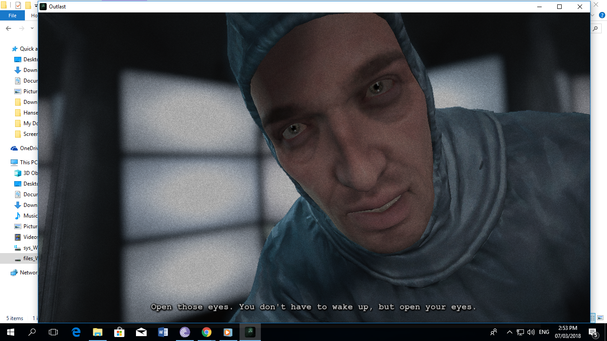Click the folder icon in Explorer title bar

(x=3, y=5)
